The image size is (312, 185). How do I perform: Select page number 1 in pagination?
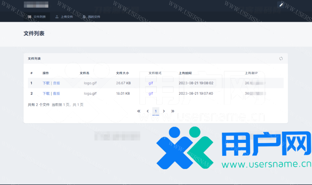click(156, 111)
